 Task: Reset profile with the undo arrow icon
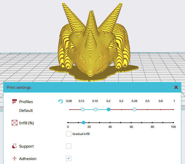click(60, 101)
